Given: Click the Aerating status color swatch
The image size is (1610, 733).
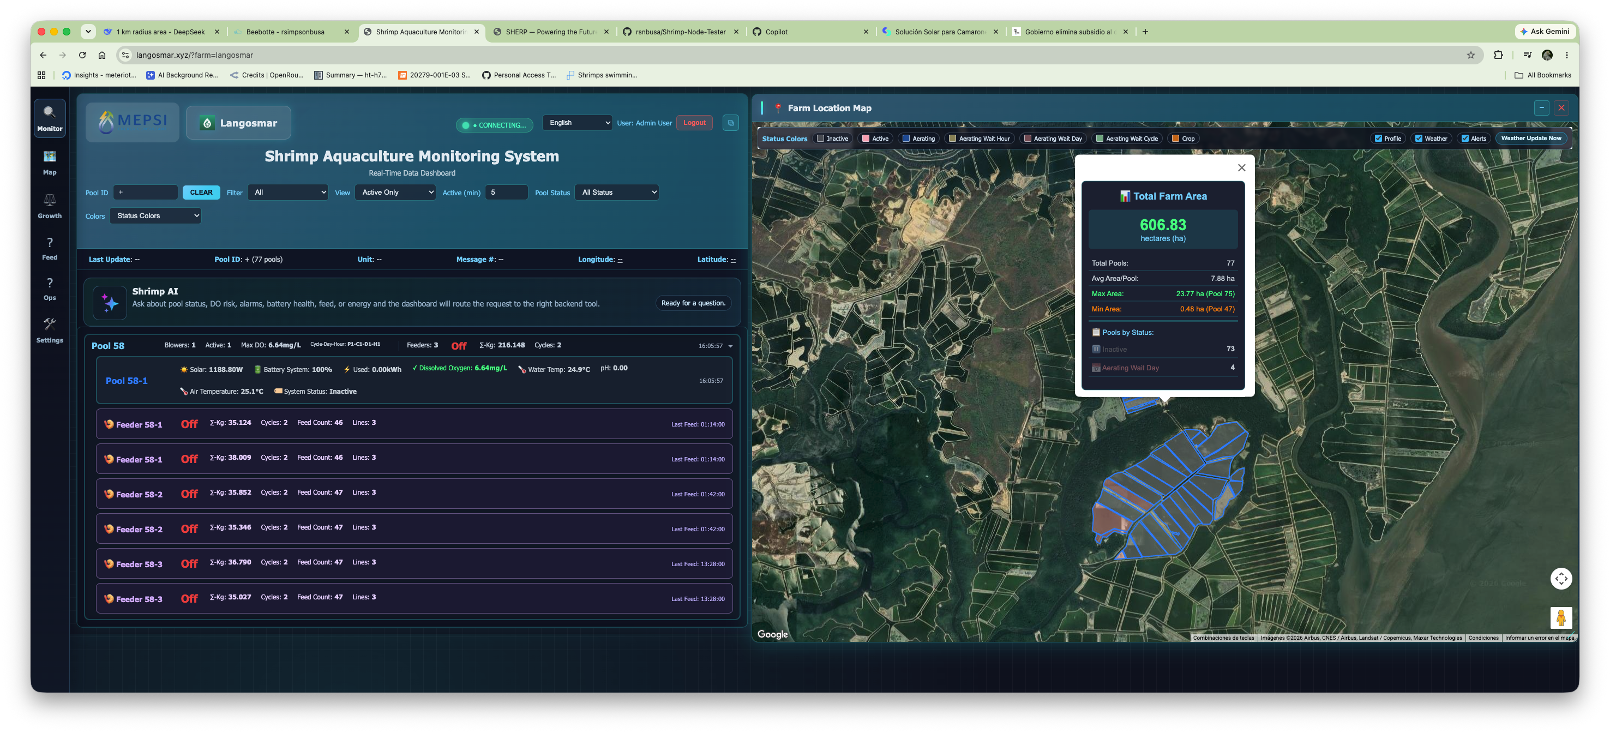Looking at the screenshot, I should pyautogui.click(x=905, y=139).
